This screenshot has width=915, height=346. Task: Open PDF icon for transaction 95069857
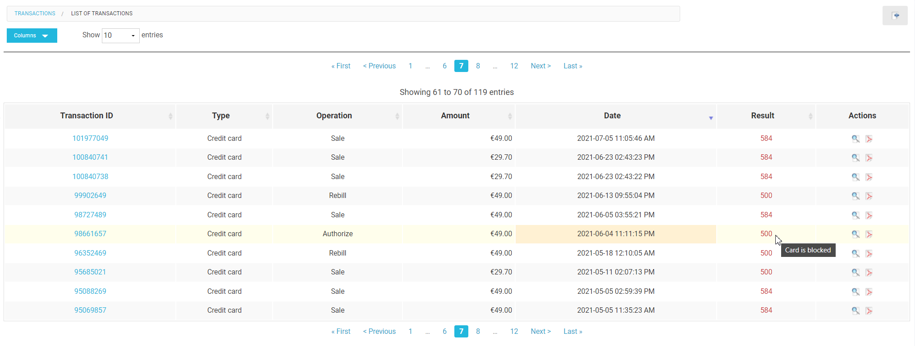[869, 311]
